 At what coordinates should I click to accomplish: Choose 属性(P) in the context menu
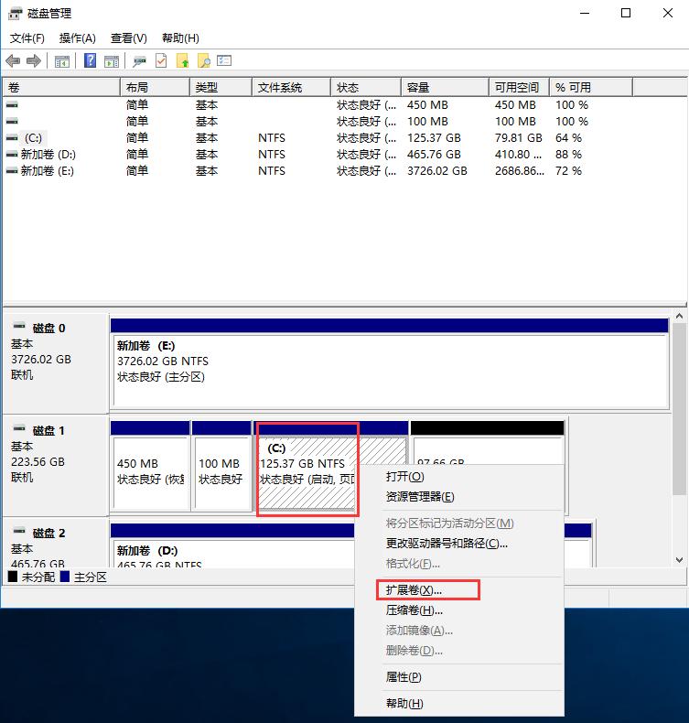459,677
